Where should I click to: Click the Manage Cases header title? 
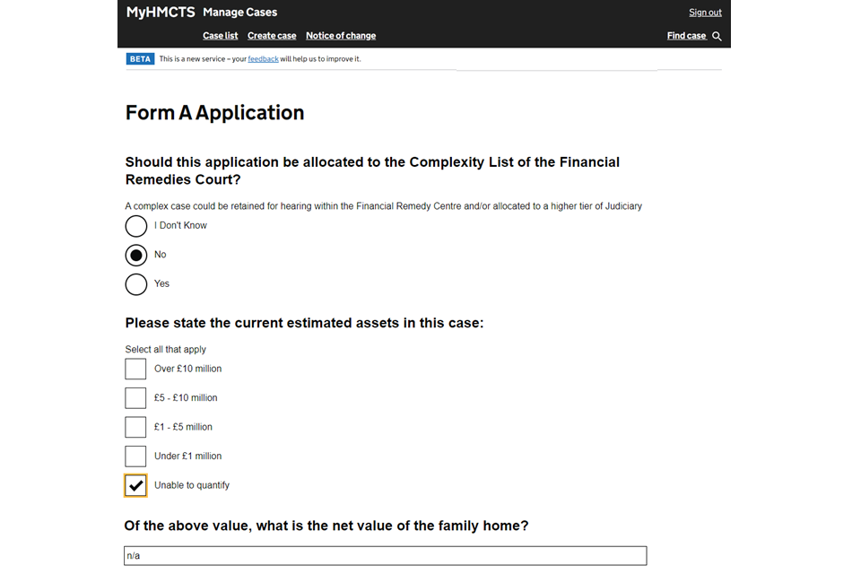click(x=239, y=13)
